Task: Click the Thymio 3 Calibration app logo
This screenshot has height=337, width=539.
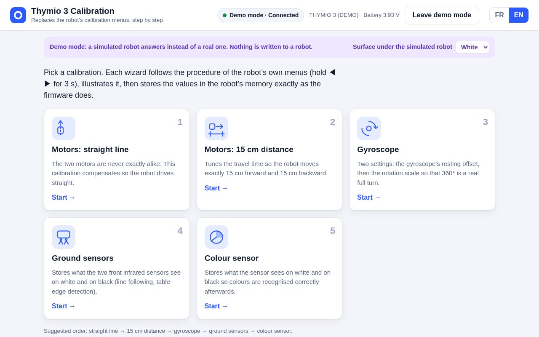Action: pyautogui.click(x=18, y=15)
